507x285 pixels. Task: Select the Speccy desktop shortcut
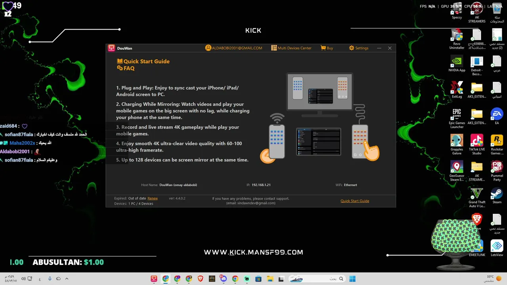457,12
